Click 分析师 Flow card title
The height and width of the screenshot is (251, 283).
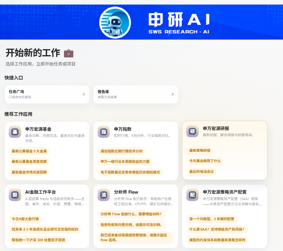[126, 192]
